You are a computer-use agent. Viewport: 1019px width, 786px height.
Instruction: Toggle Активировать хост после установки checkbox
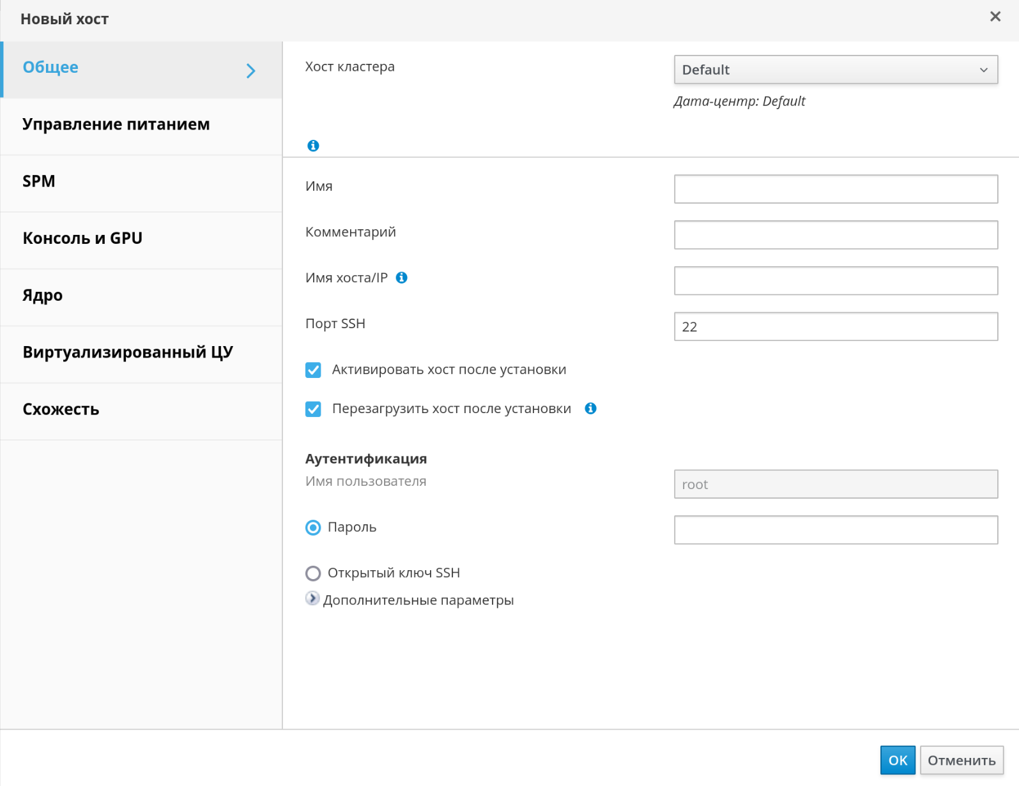click(x=313, y=370)
